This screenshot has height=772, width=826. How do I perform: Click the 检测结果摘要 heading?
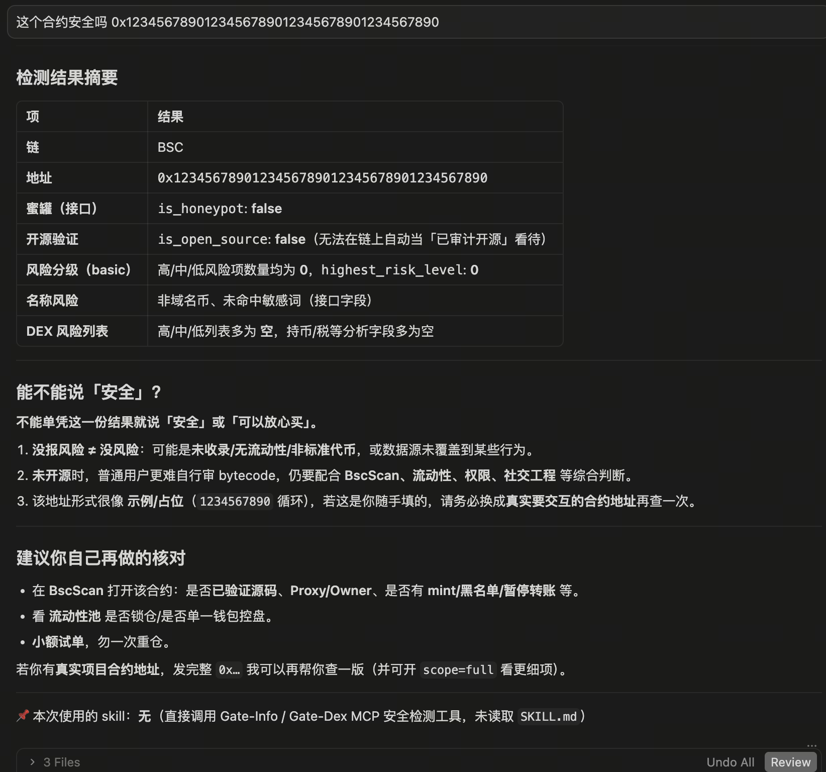(x=67, y=78)
